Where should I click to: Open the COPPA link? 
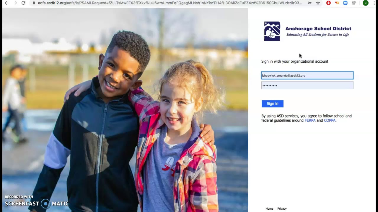tap(330, 120)
